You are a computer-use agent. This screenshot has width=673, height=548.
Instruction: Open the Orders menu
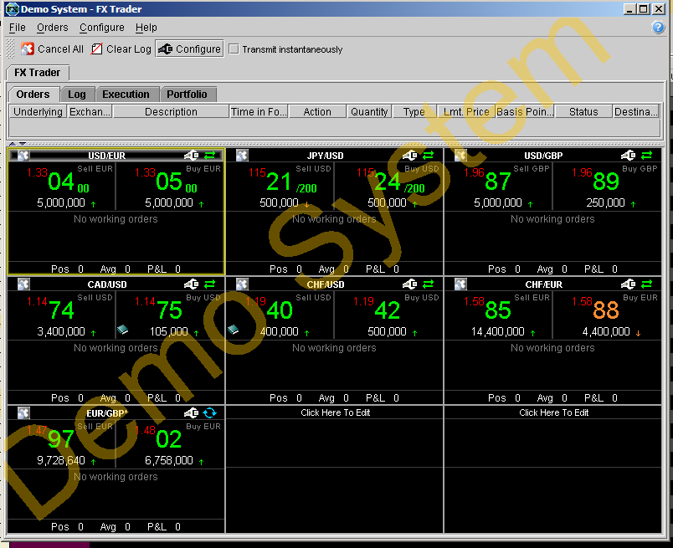pos(52,27)
